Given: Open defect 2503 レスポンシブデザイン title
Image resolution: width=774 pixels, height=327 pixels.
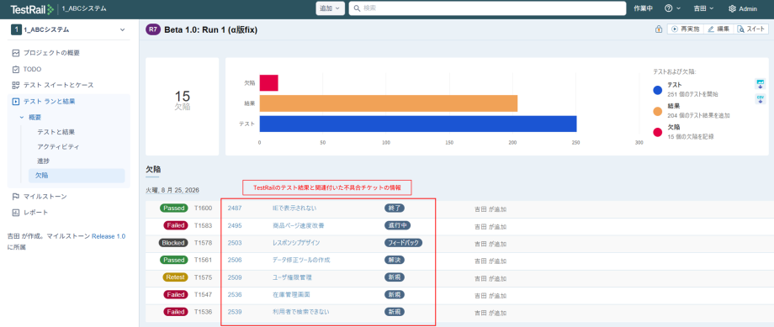Looking at the screenshot, I should (296, 243).
